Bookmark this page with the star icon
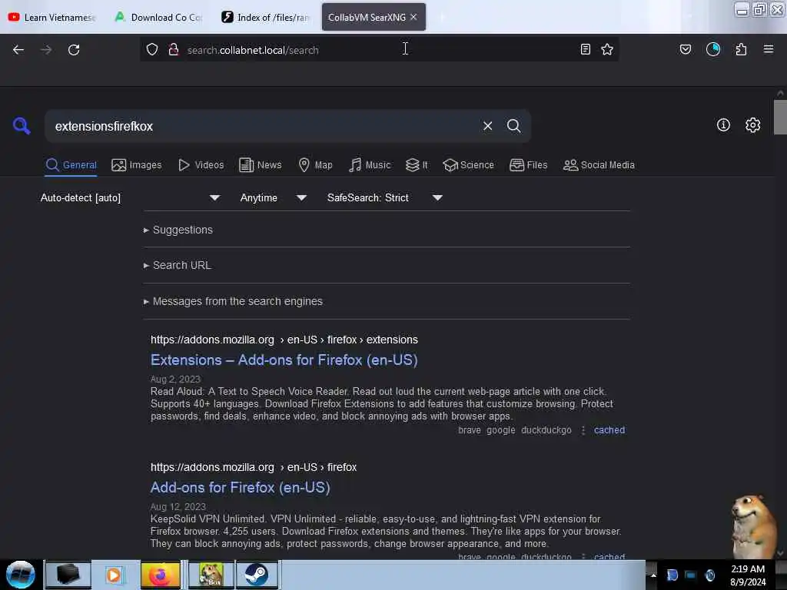This screenshot has height=590, width=787. tap(607, 49)
